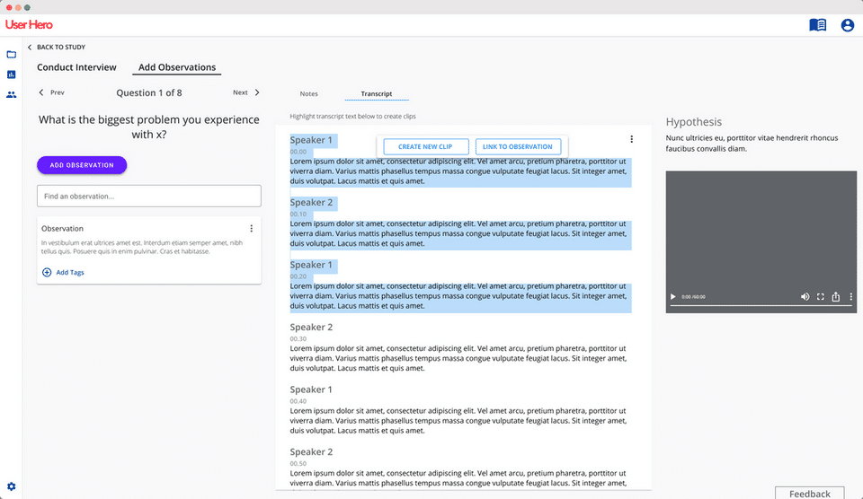Click the video progress bar

point(761,305)
